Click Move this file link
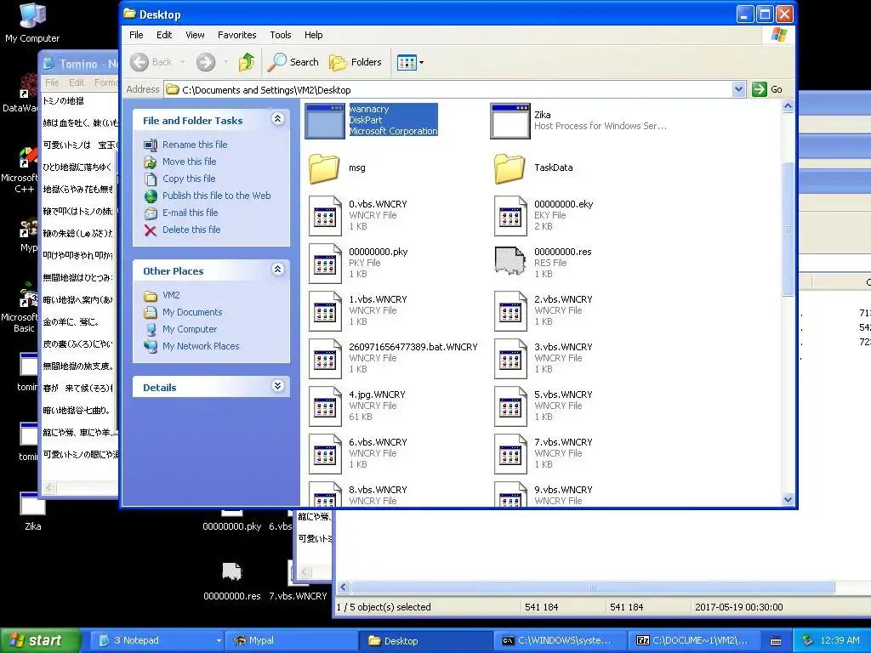This screenshot has width=871, height=653. [190, 162]
